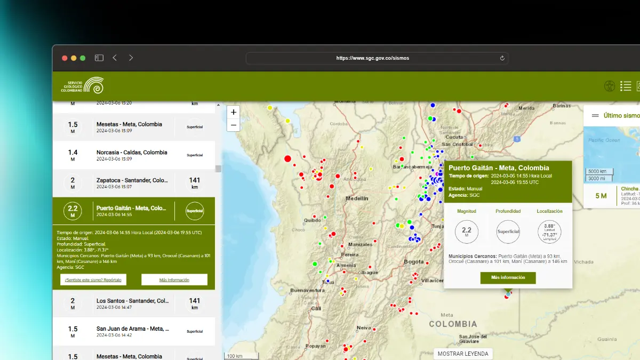Click the URL address bar
640x360 pixels.
[x=377, y=58]
